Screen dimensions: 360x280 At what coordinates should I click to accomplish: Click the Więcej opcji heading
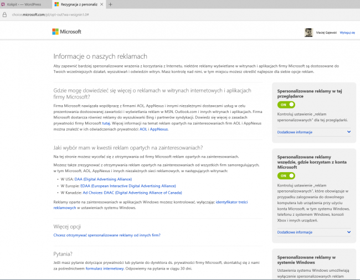[67, 227]
